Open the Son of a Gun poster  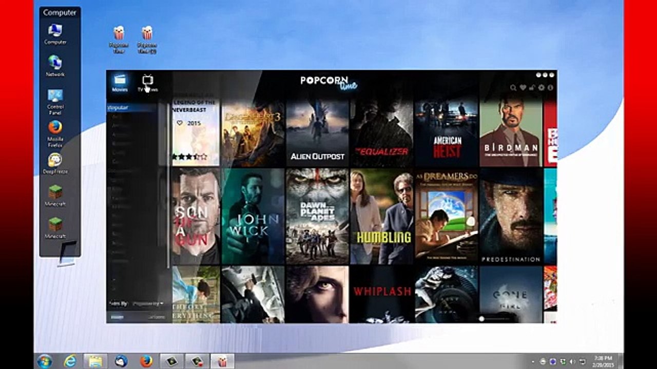pos(196,216)
